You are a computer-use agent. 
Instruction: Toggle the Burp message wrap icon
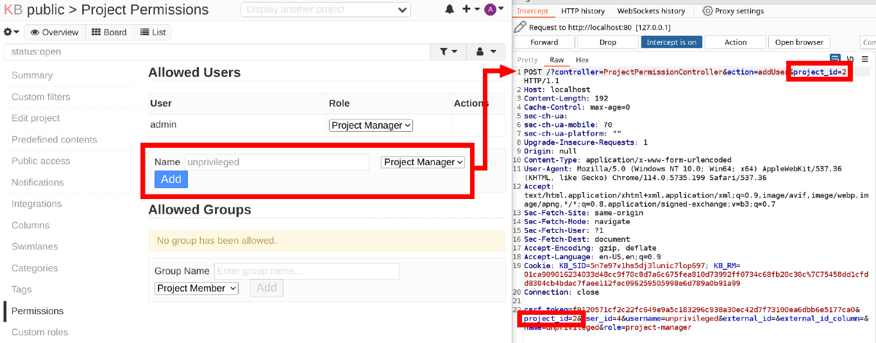pyautogui.click(x=836, y=60)
